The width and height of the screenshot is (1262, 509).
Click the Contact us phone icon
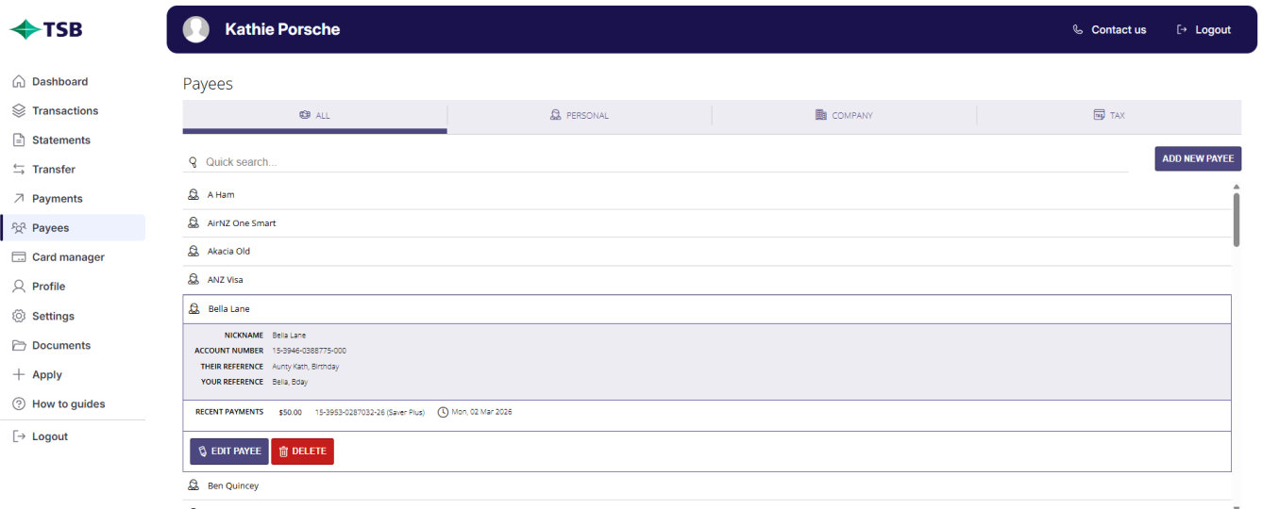pos(1078,30)
